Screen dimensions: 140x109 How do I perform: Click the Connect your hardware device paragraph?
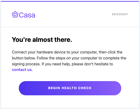click(69, 61)
